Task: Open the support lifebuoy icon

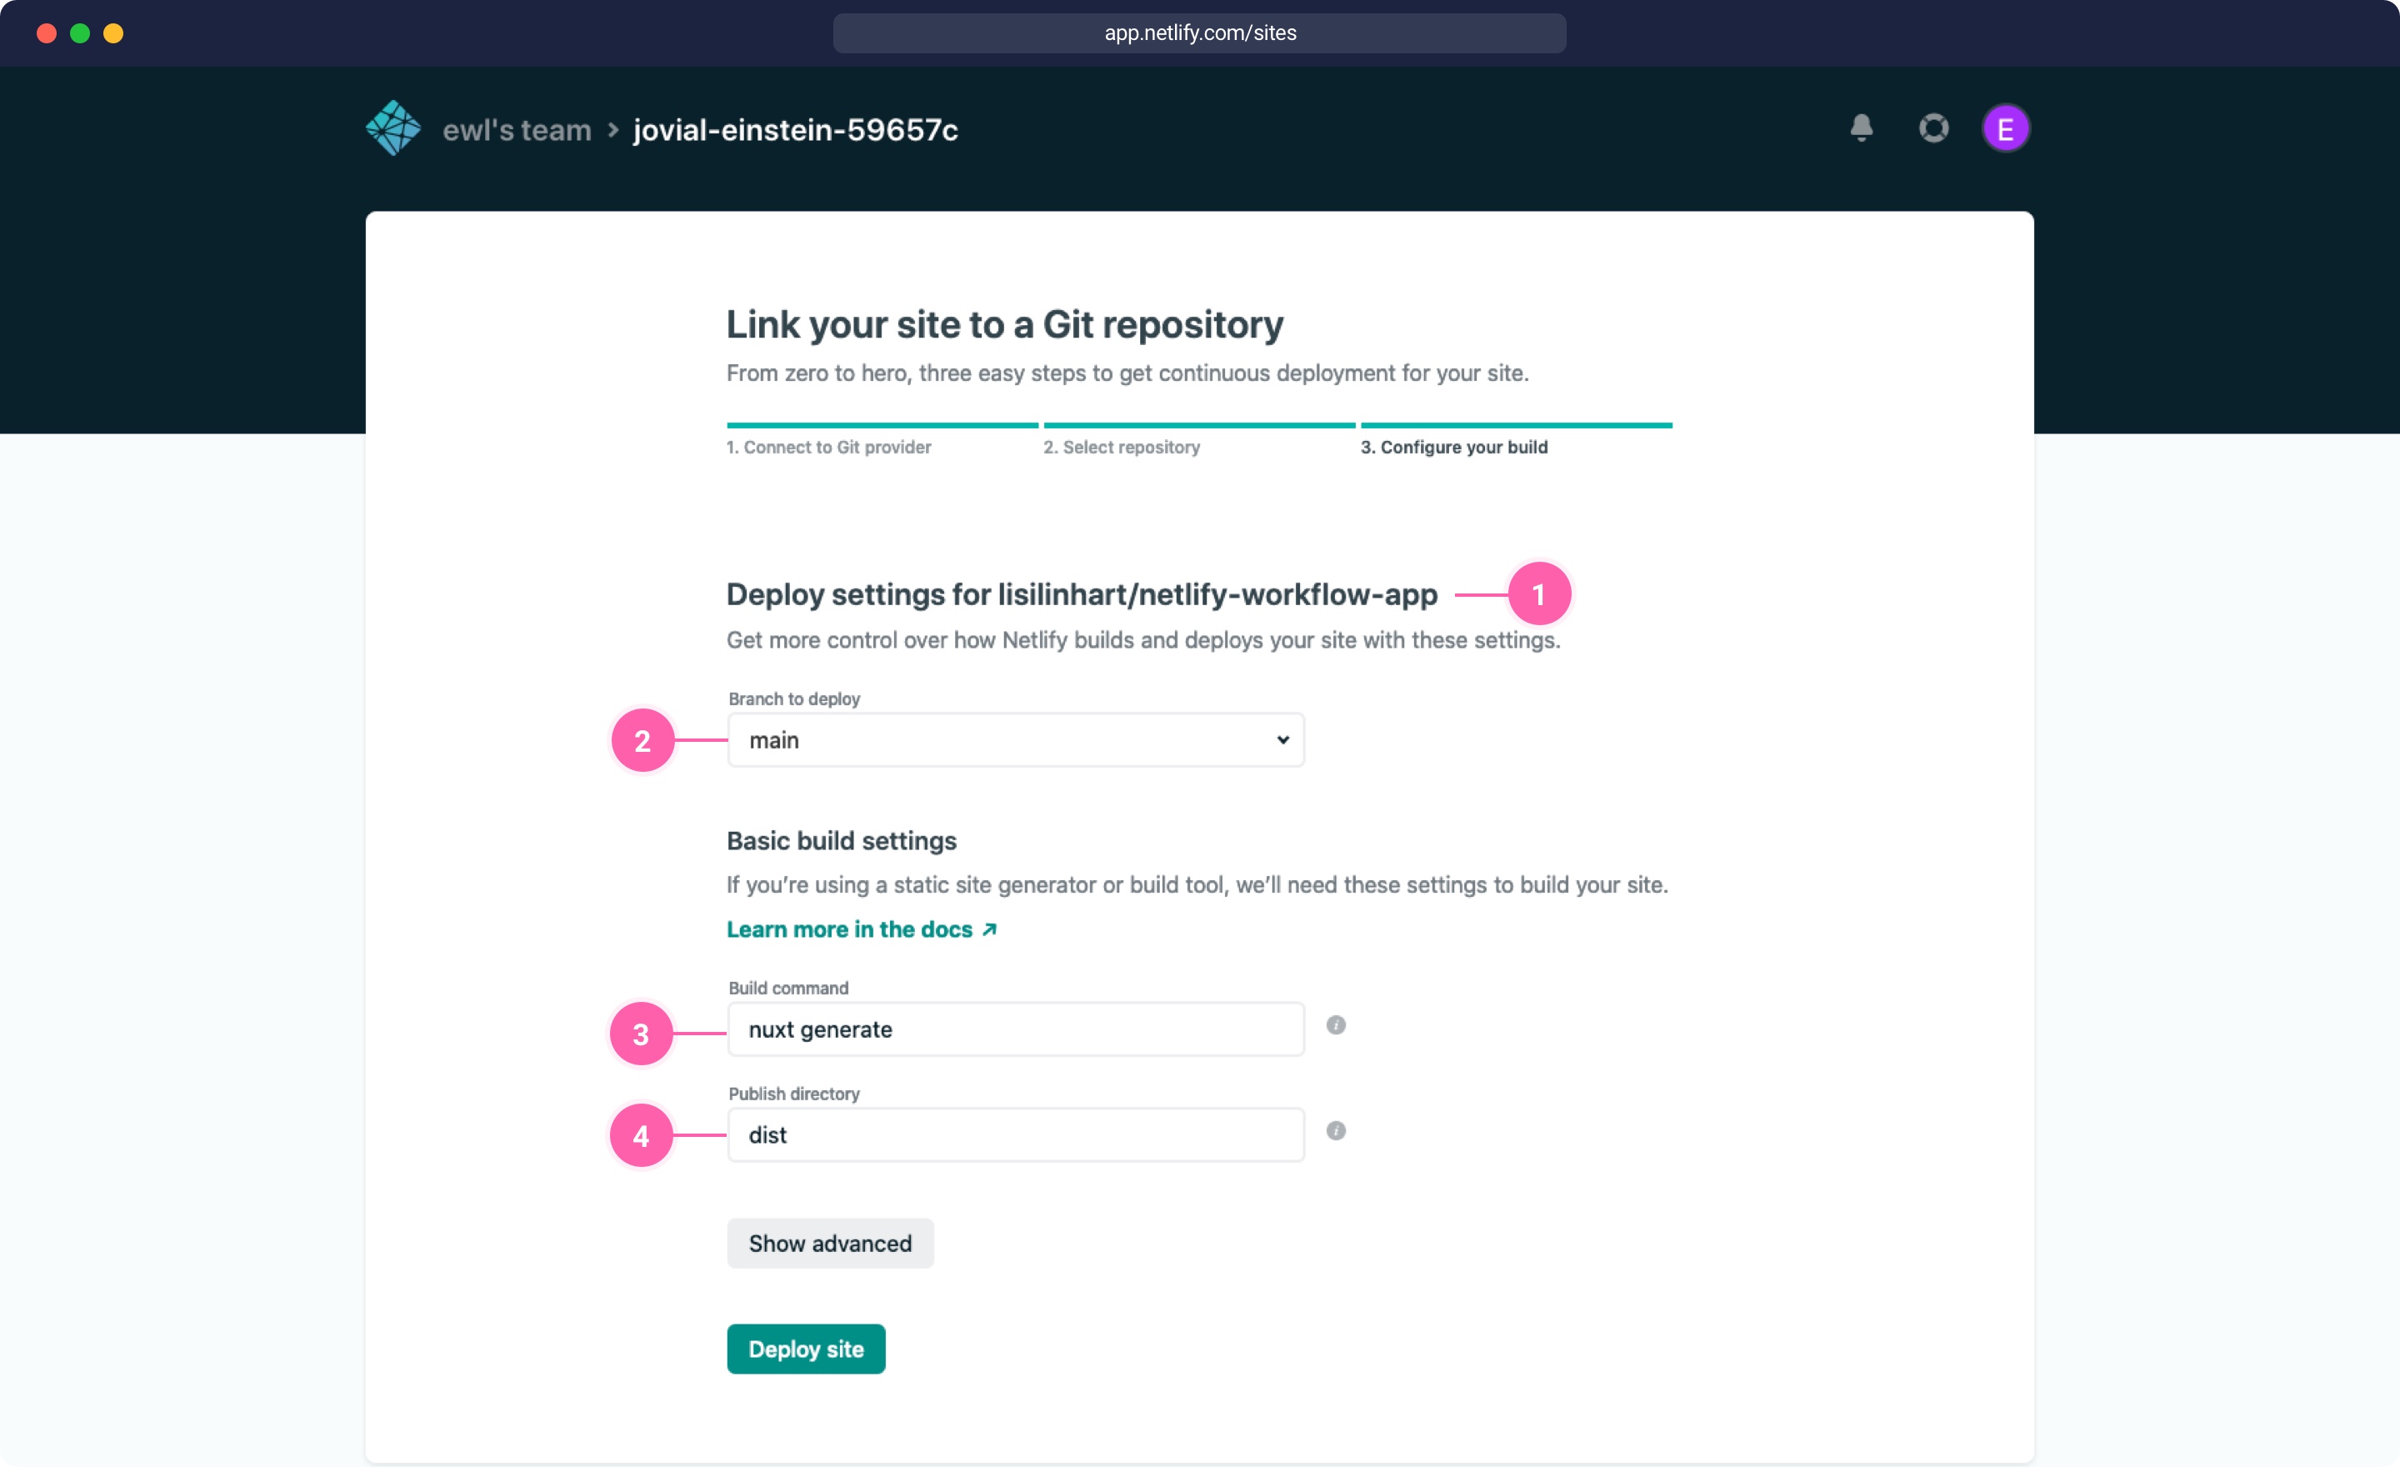Action: click(x=1933, y=128)
